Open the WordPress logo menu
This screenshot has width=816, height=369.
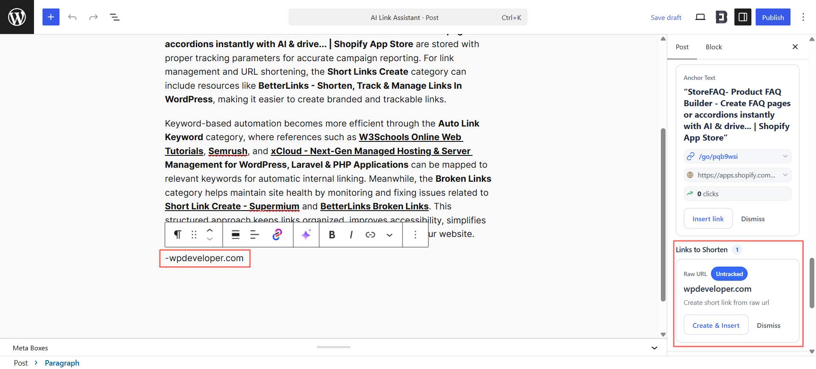click(17, 17)
